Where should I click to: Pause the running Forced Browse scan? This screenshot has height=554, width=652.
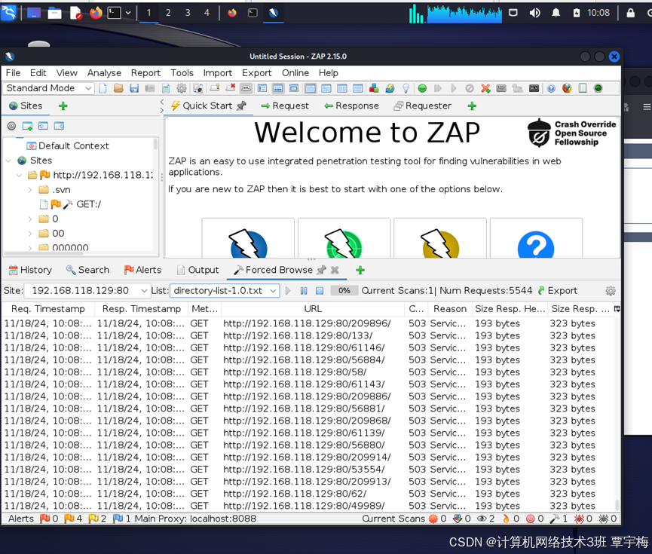click(304, 289)
